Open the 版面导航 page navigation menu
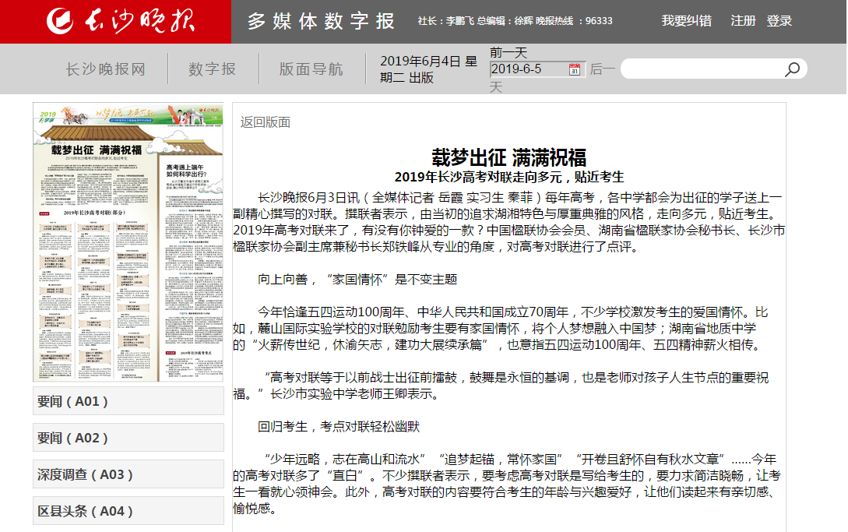Screen dimensions: 848x532 [x=311, y=69]
